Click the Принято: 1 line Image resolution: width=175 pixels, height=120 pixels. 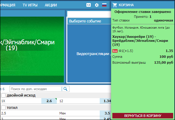point(143,17)
